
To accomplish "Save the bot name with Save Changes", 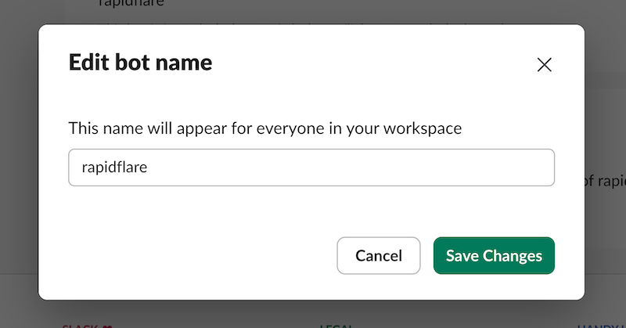I will [x=494, y=256].
